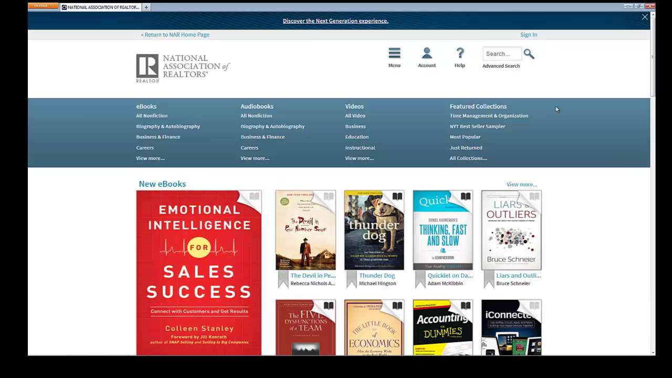672x378 pixels.
Task: Click book icon on Five Dysfunctions cover
Action: 329,306
